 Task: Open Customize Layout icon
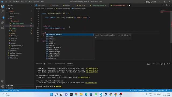(x=155, y=2)
